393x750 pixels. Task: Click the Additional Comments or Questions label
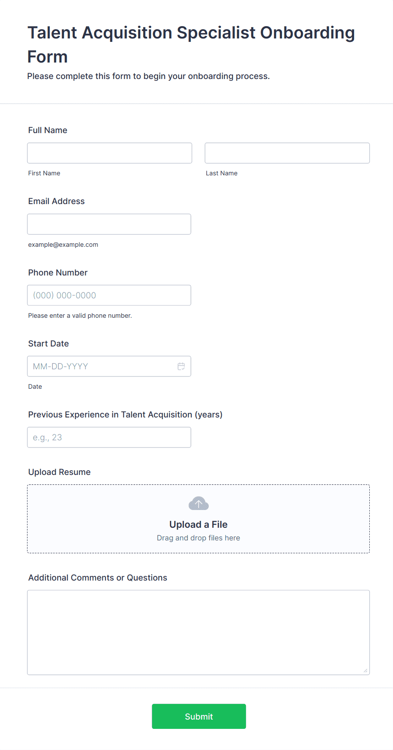coord(98,578)
